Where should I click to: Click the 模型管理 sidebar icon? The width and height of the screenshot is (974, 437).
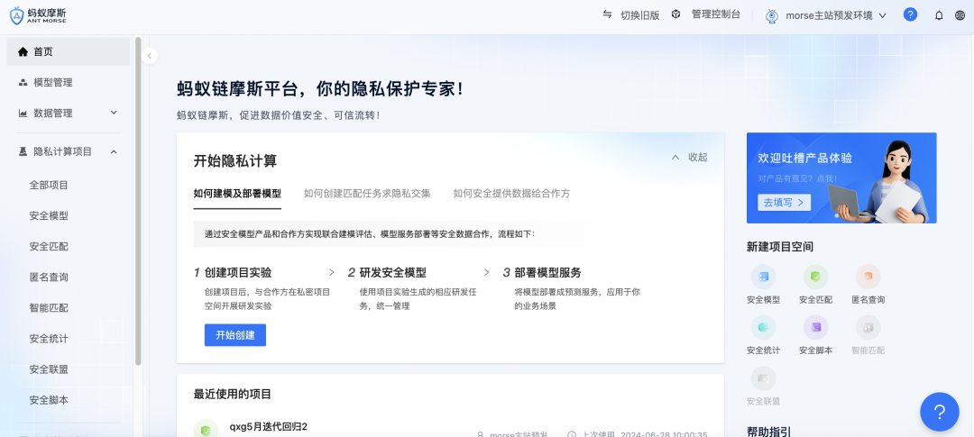[x=23, y=83]
